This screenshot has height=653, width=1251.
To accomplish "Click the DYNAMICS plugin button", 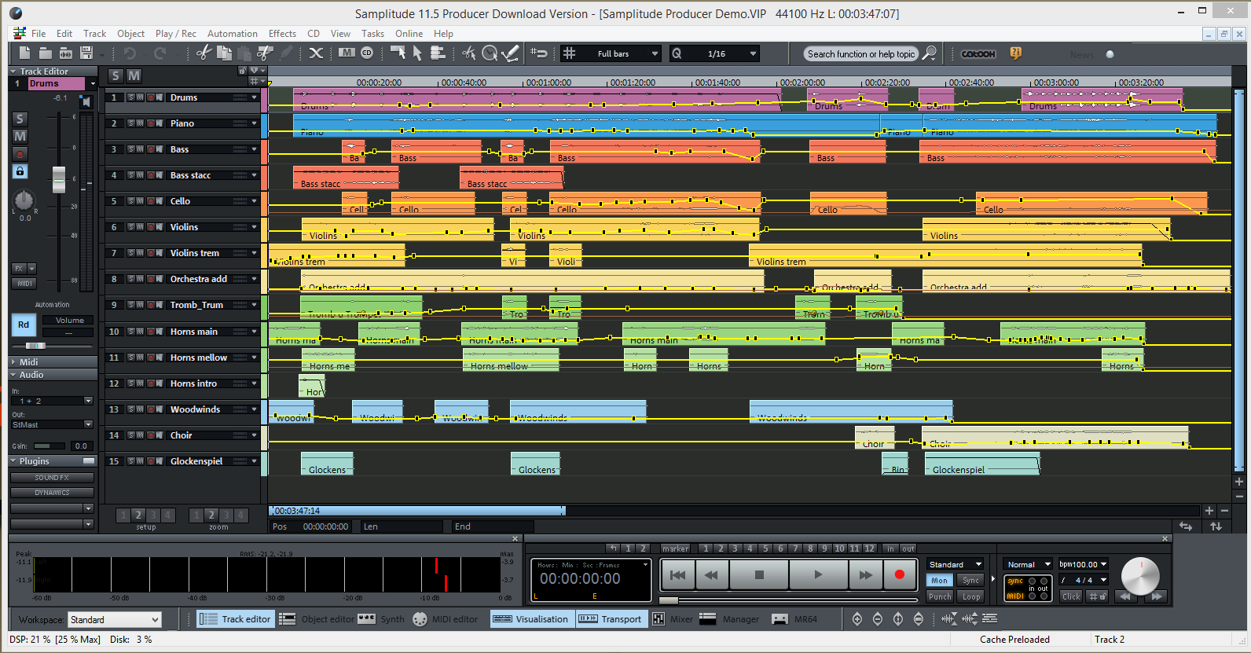I will (x=52, y=493).
